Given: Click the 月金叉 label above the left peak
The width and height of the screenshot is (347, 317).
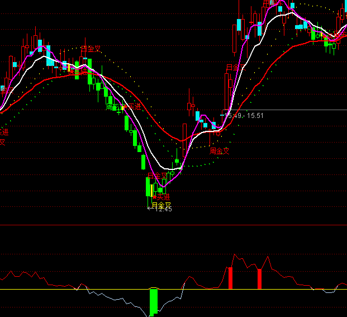Looking at the screenshot, I should coord(90,49).
